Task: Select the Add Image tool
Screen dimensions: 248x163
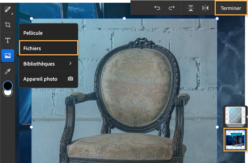Action: pyautogui.click(x=7, y=56)
